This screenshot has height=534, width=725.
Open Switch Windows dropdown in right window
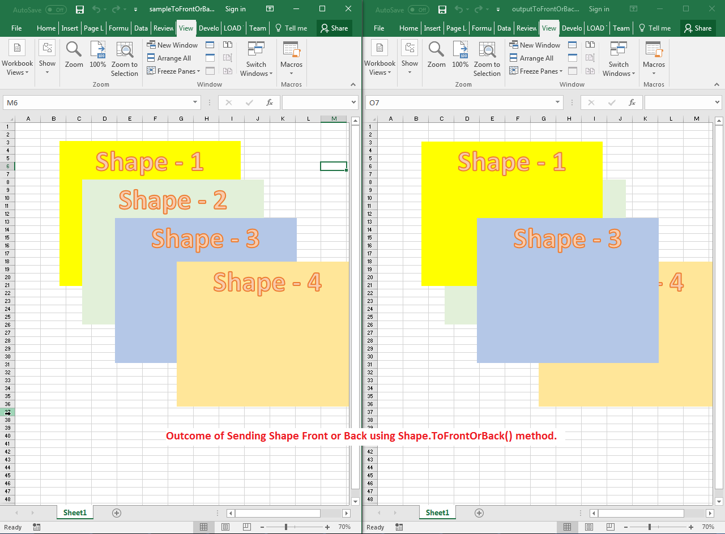click(619, 69)
